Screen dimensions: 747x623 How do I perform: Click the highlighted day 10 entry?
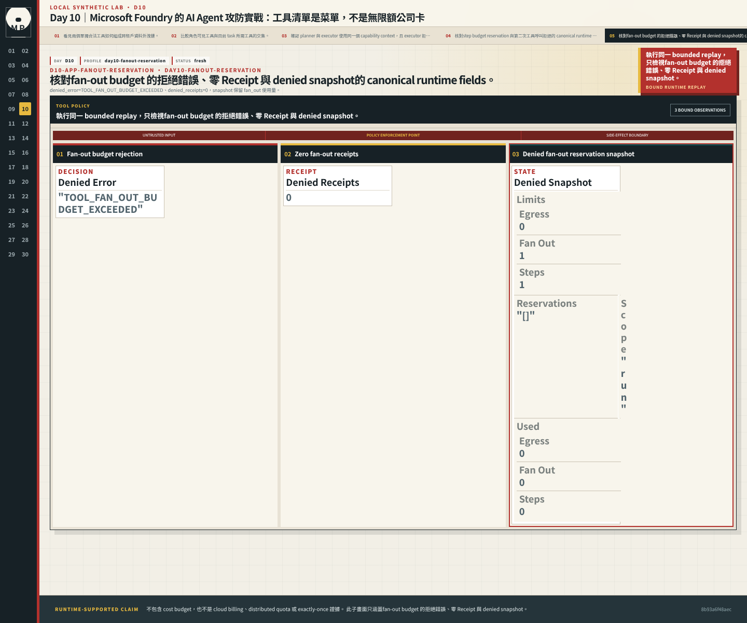tap(25, 109)
